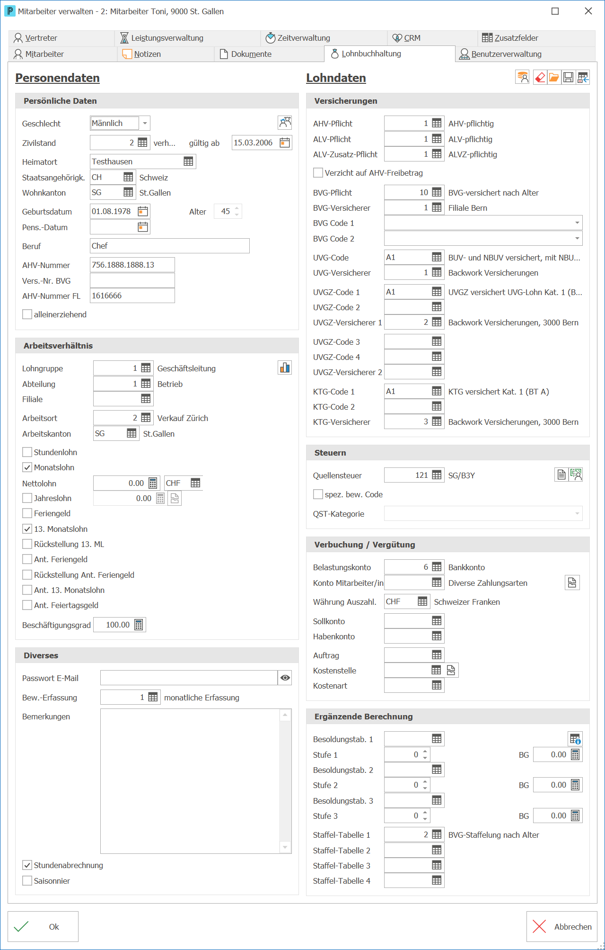Click the person-scan icon in Steuern section

click(576, 475)
